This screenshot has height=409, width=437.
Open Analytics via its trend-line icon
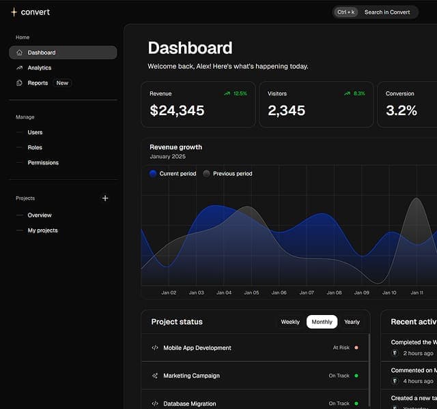[19, 67]
